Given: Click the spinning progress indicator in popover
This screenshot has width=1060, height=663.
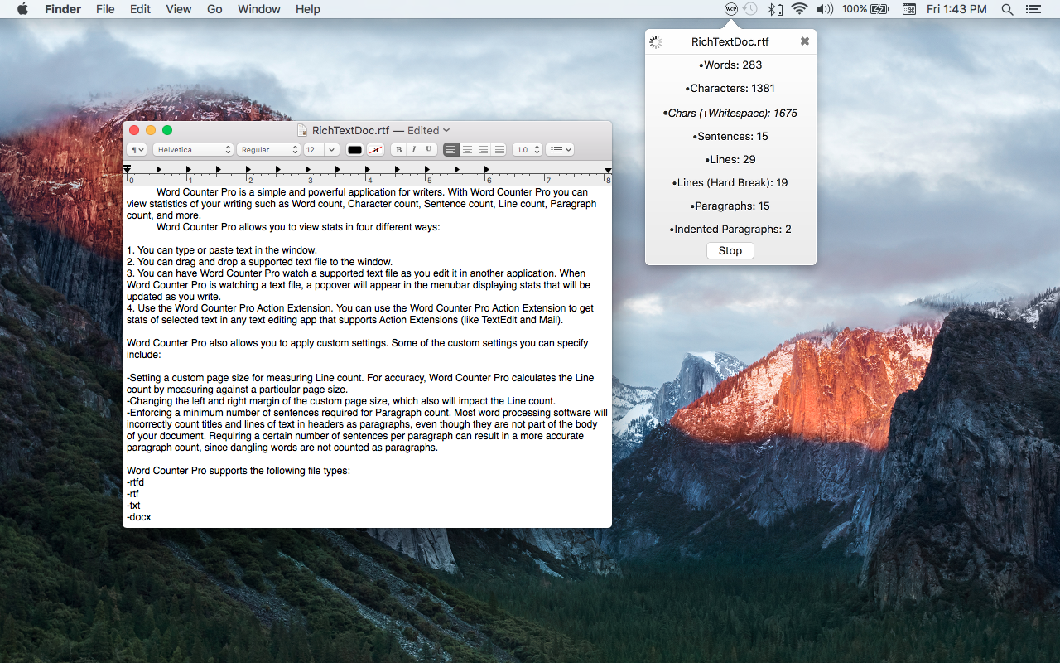Looking at the screenshot, I should [656, 41].
